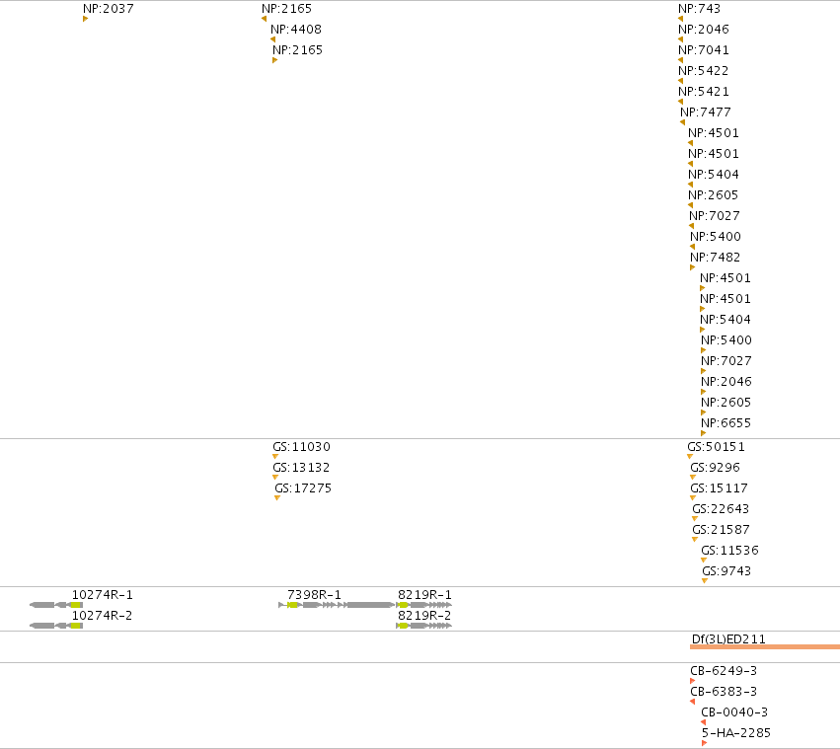
Task: Select the GS:13132 triangle marker
Action: tap(275, 478)
